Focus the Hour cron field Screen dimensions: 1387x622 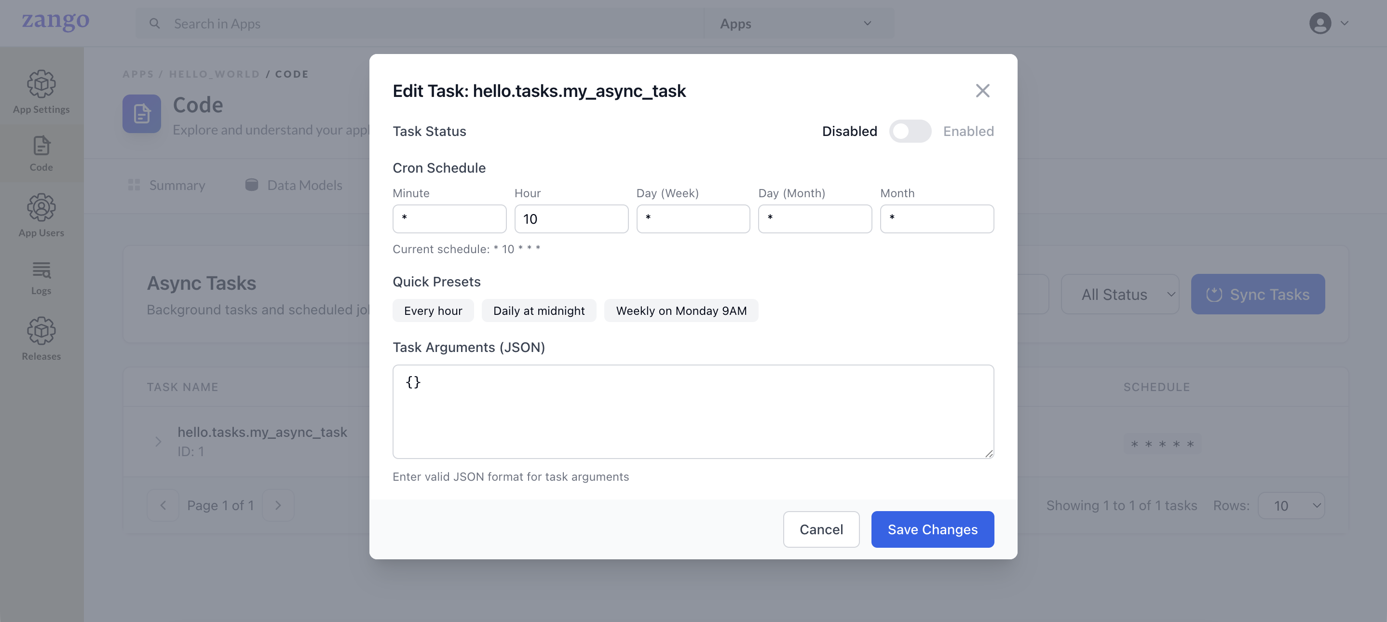[571, 218]
